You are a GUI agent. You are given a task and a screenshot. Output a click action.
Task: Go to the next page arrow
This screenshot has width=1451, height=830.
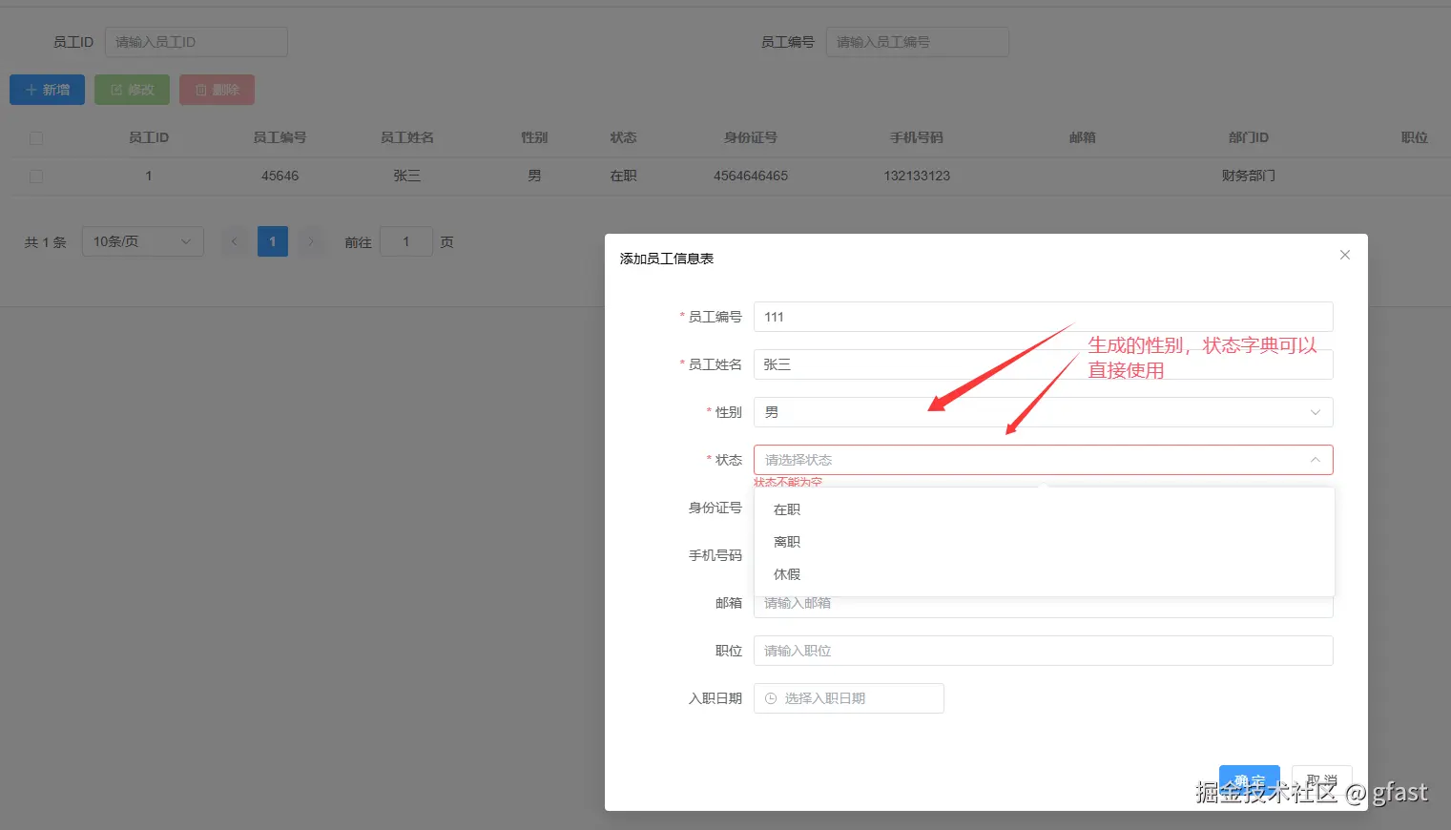coord(311,241)
